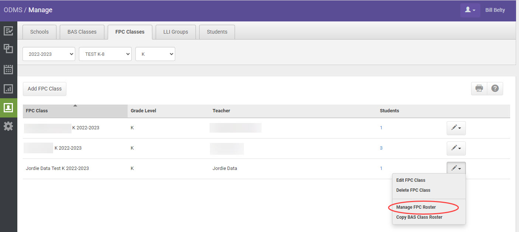519x232 pixels.
Task: Switch to the BAS Classes tab
Action: pos(82,32)
